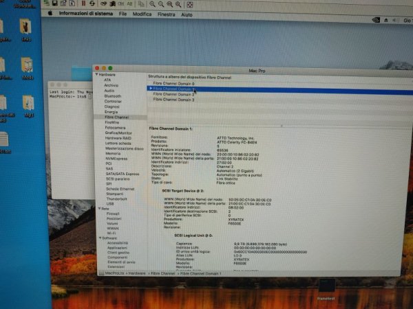Open the Aiuto menu
This screenshot has width=413, height=309.
(187, 14)
